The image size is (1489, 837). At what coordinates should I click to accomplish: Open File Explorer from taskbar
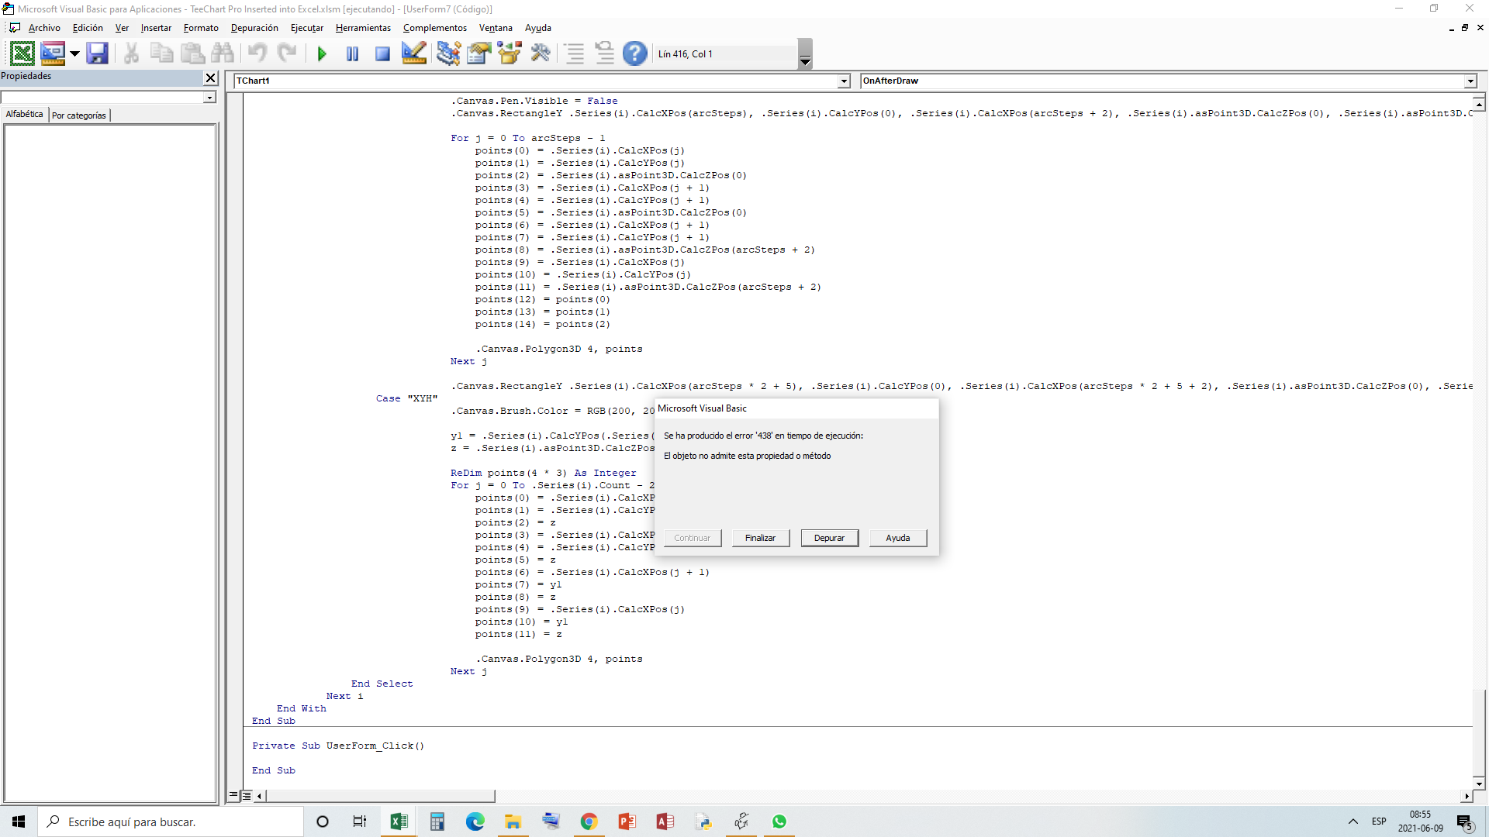coord(513,821)
